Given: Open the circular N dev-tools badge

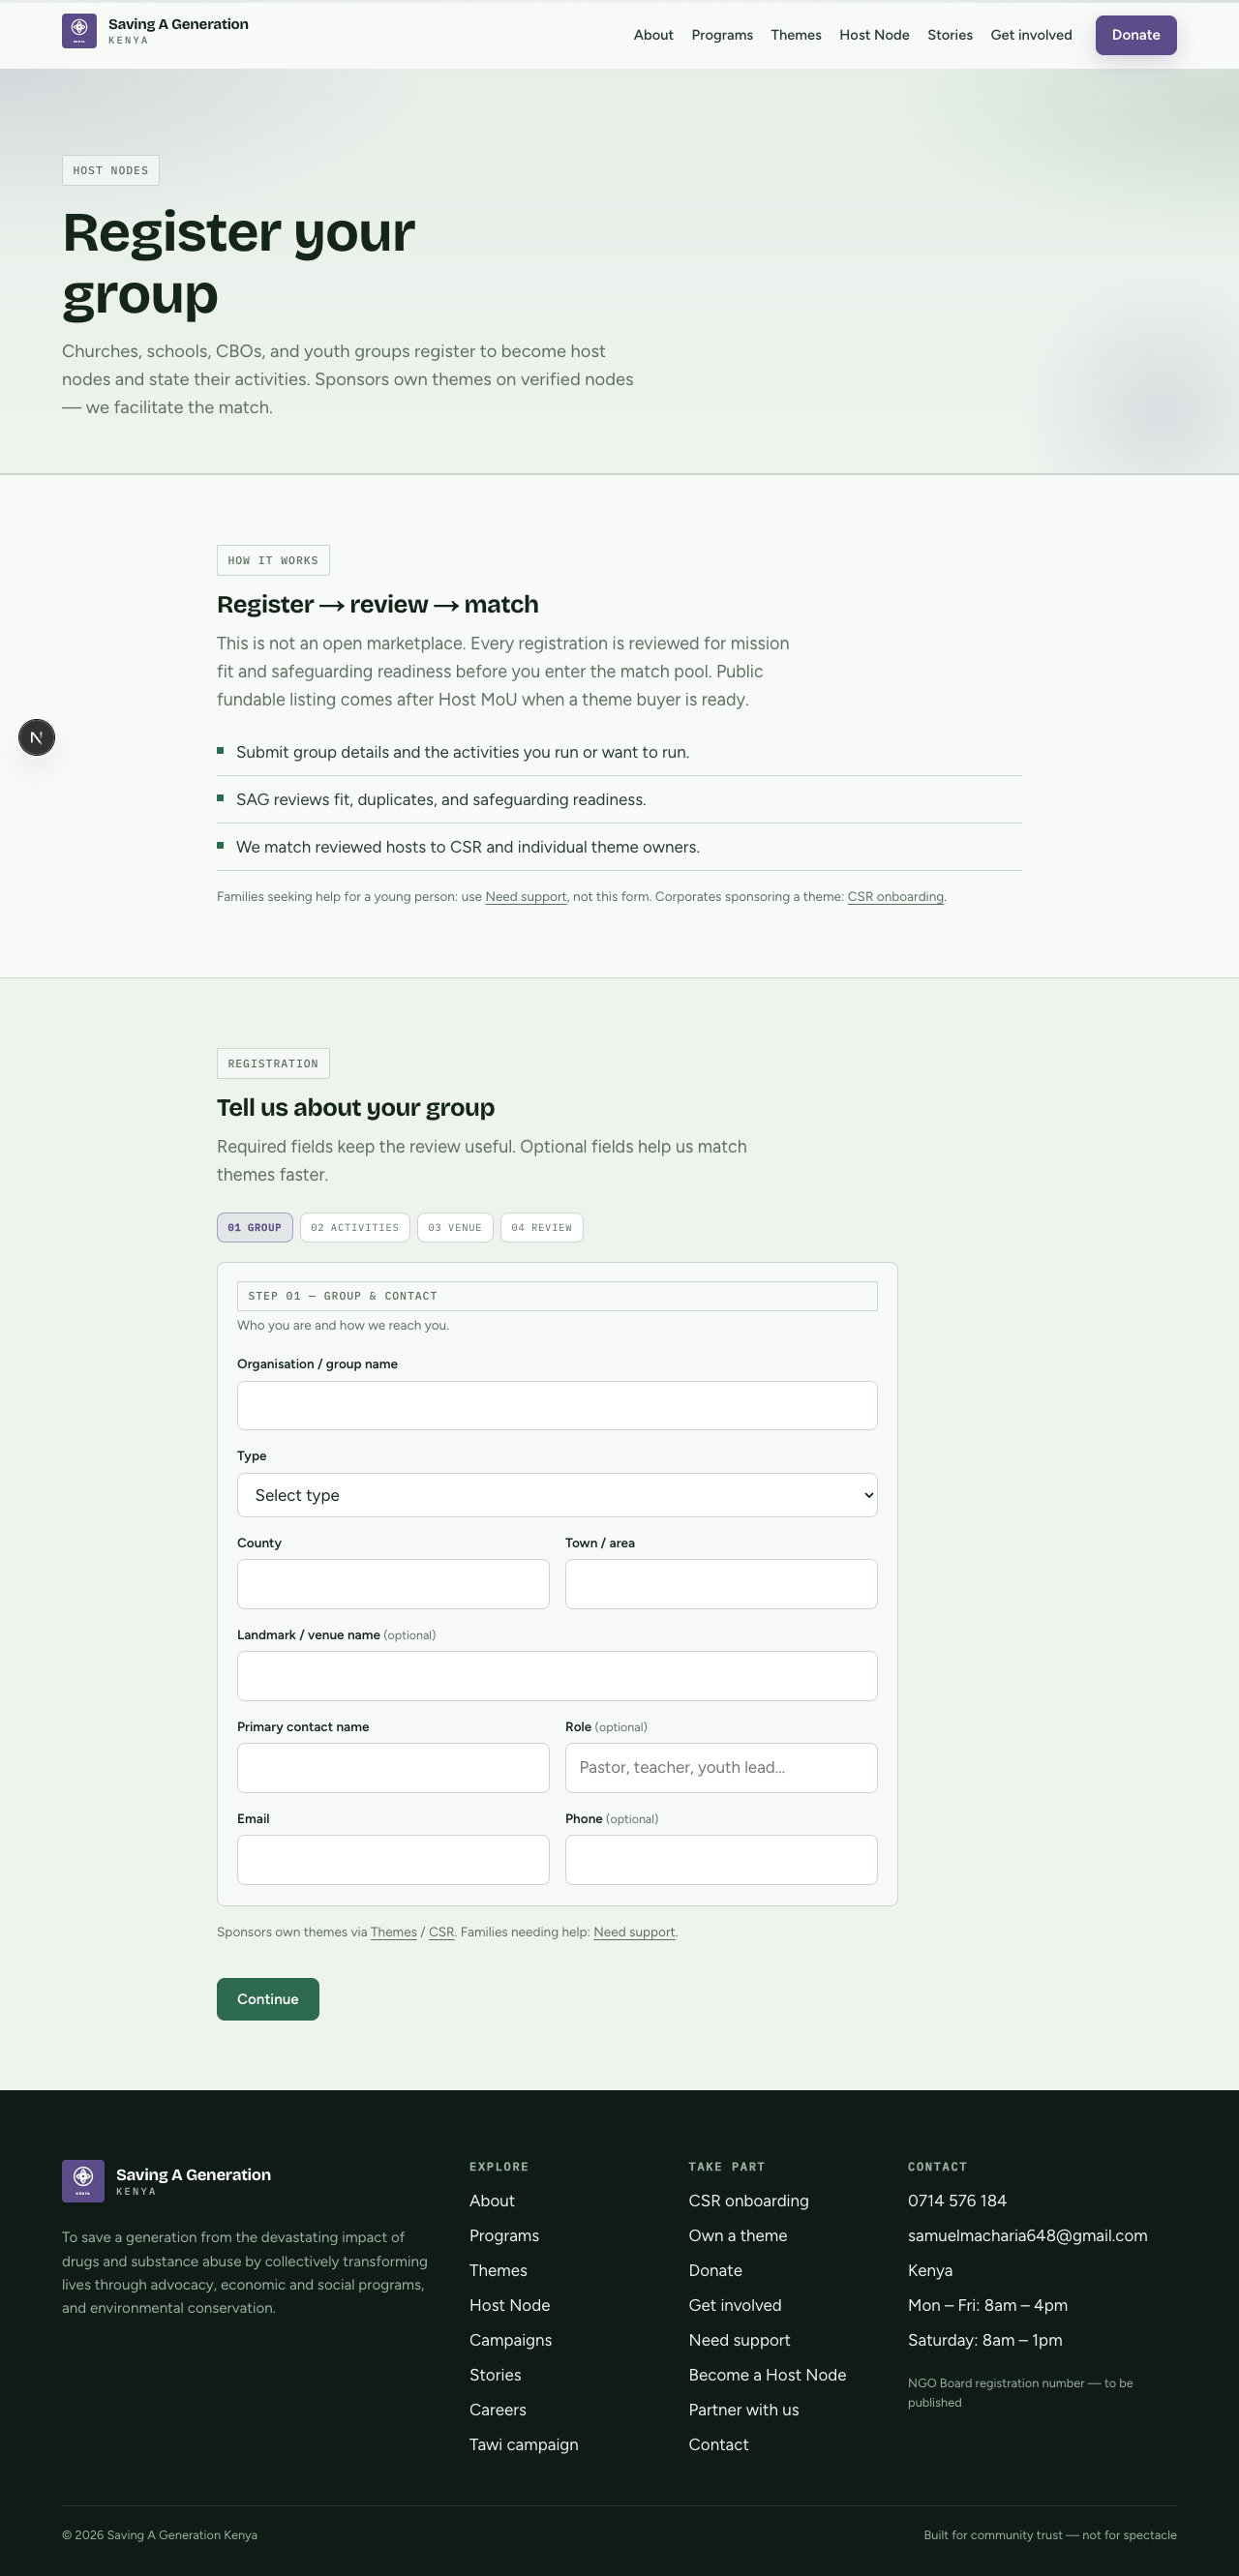Looking at the screenshot, I should (37, 738).
